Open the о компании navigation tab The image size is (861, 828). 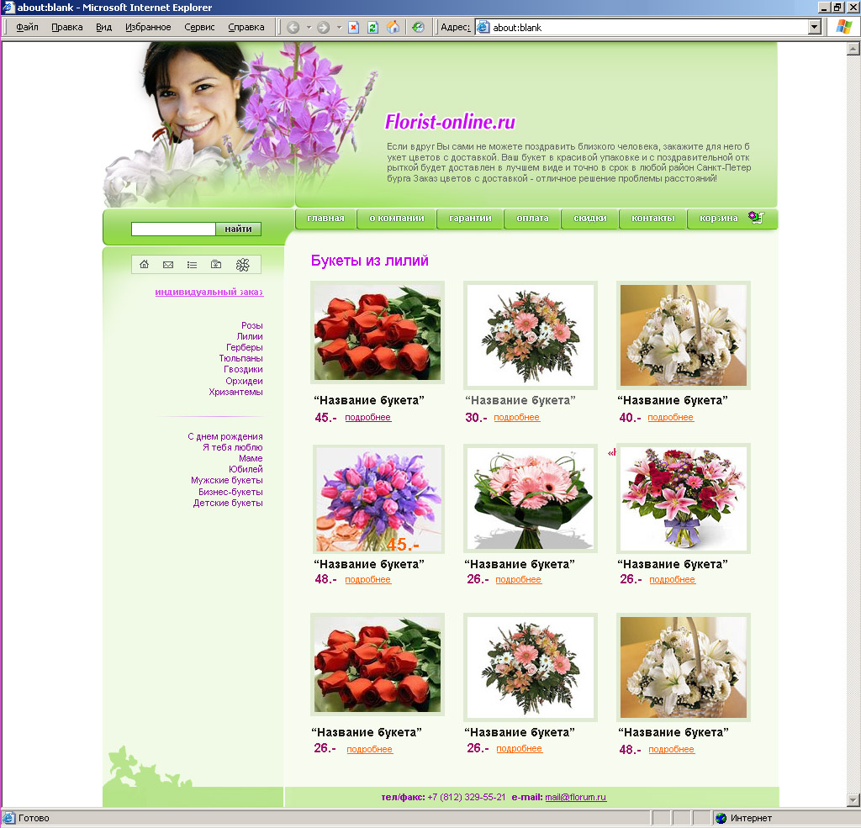(x=397, y=218)
